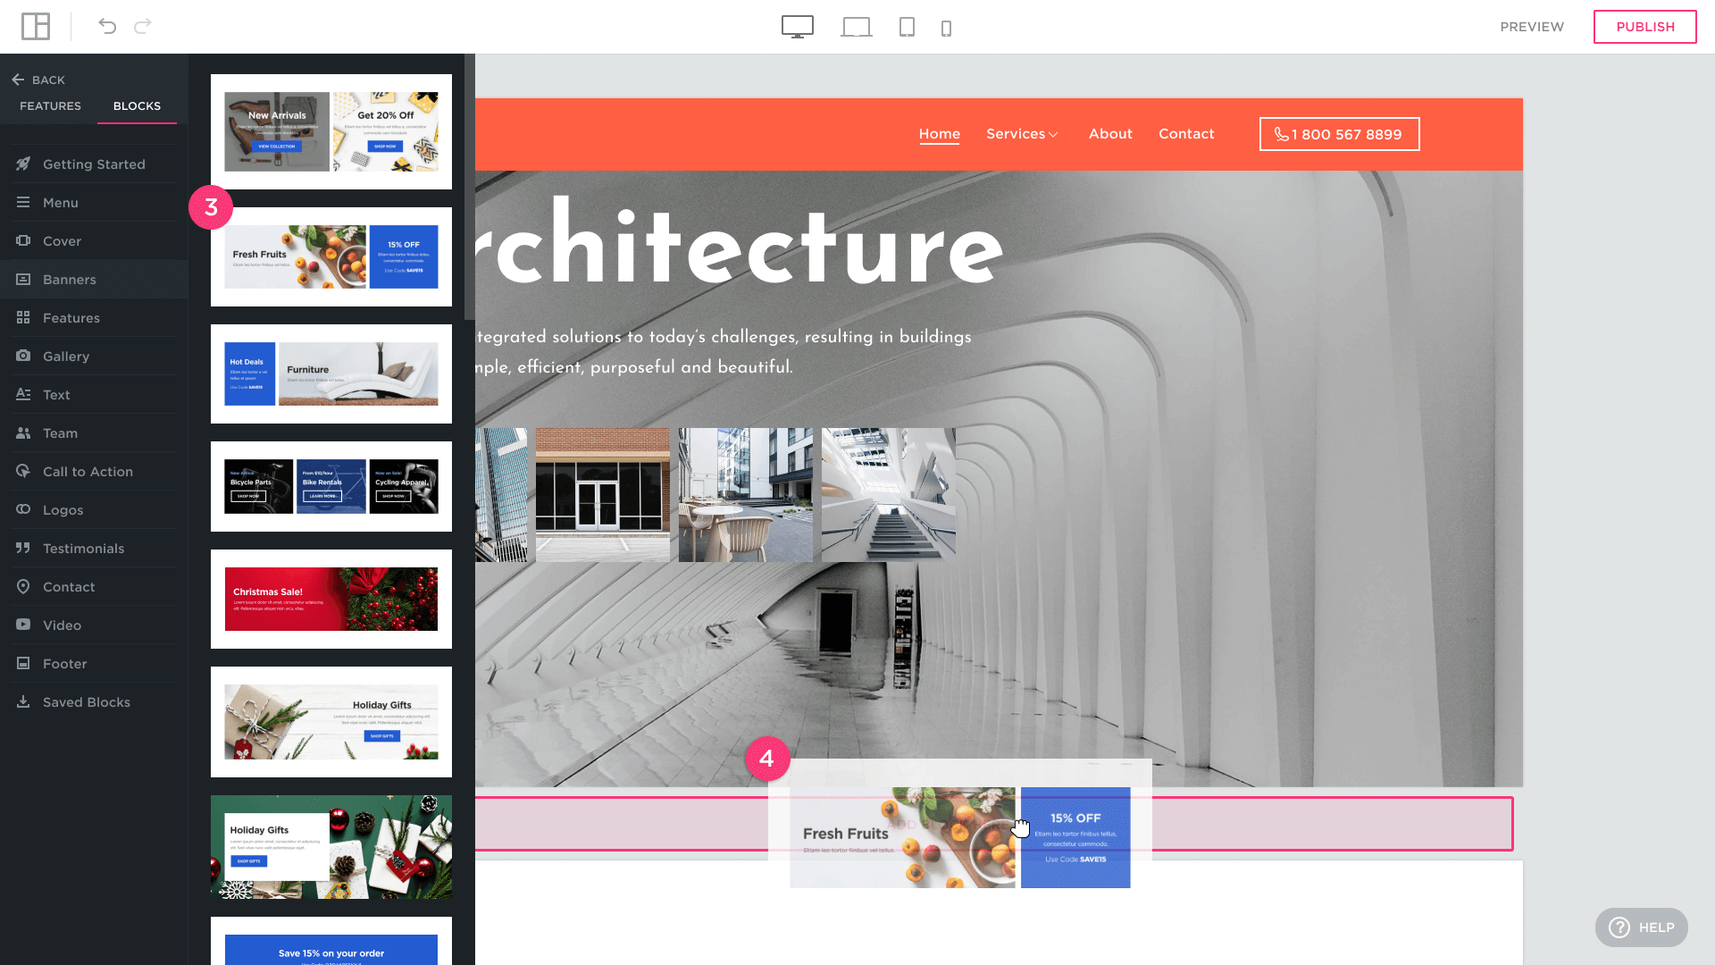Click the Publish button
The width and height of the screenshot is (1715, 965).
(x=1644, y=27)
